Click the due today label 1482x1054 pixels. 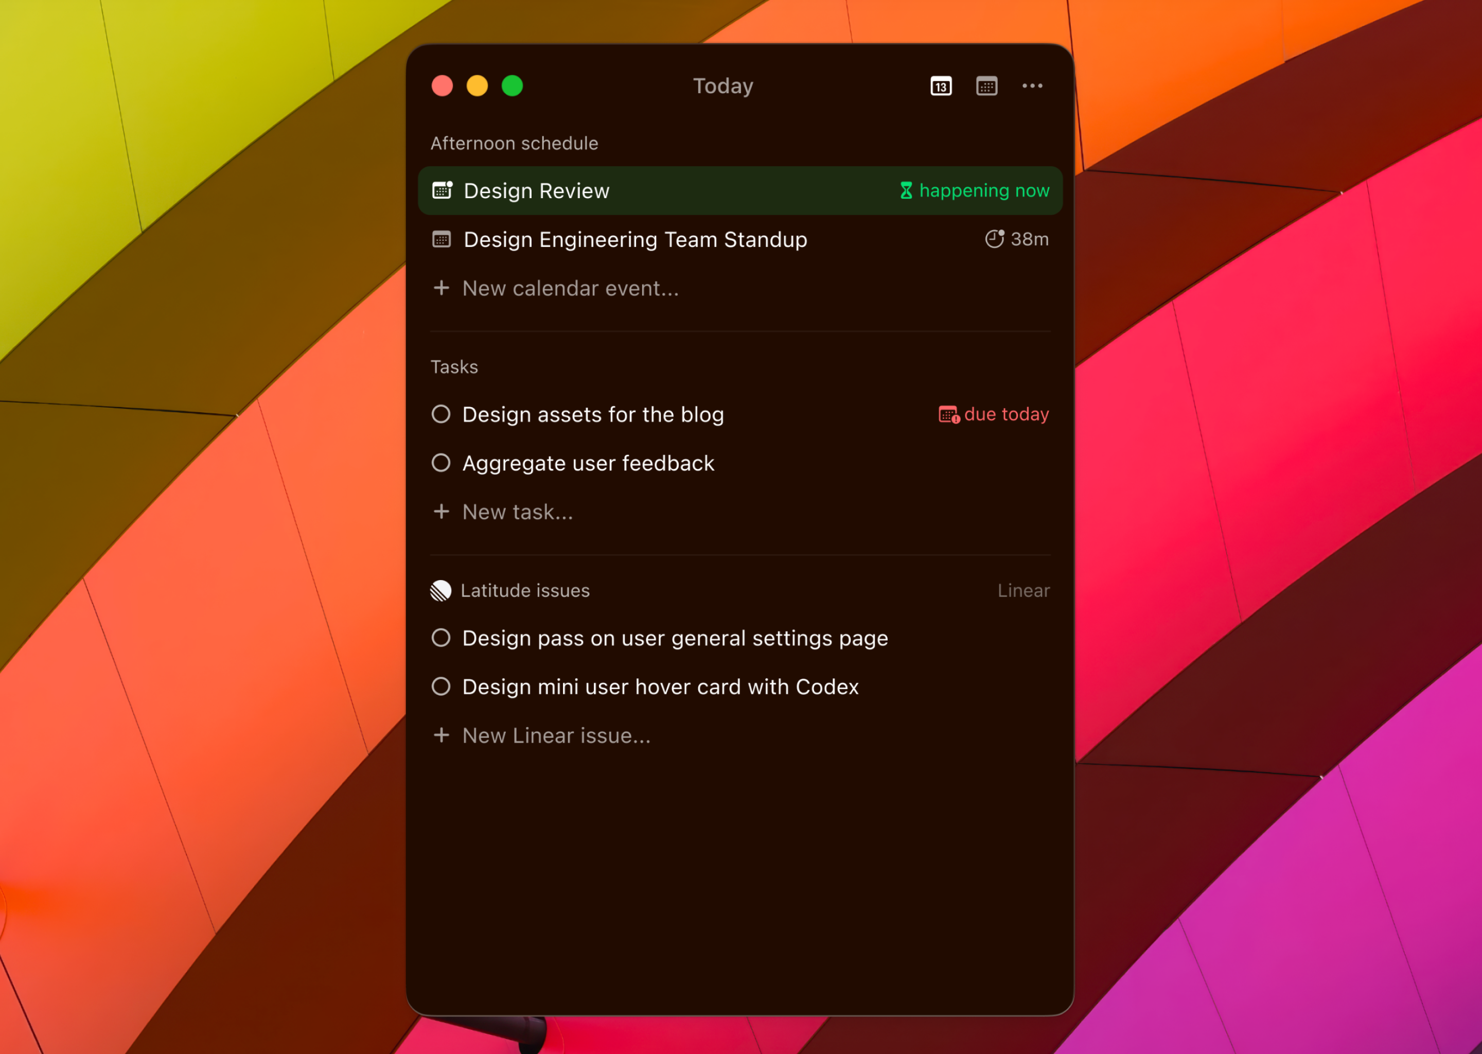point(1007,414)
